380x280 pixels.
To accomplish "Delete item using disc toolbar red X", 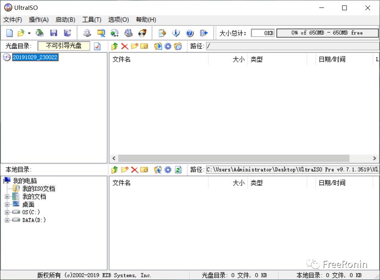I will 125,46.
